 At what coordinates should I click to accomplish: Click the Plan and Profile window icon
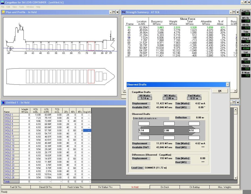pyautogui.click(x=3, y=12)
